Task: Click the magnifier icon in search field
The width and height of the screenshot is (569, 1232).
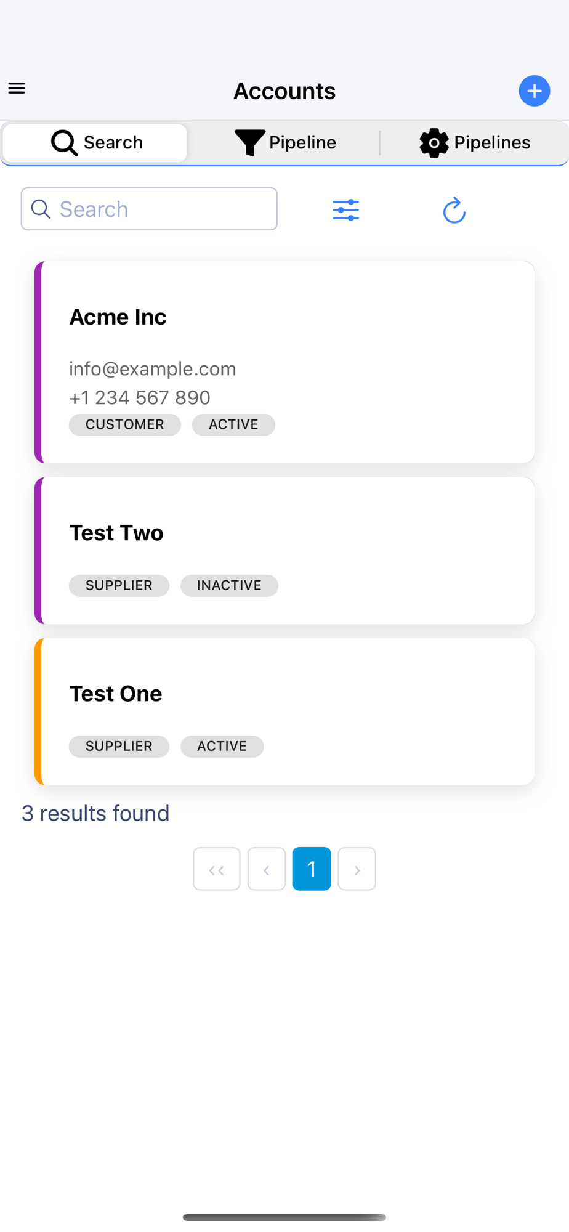Action: 41,209
